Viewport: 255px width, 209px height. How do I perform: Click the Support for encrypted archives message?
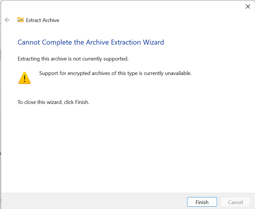point(115,73)
